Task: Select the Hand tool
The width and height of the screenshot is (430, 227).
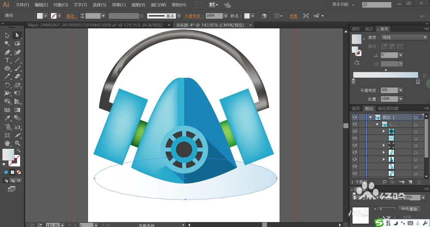Action: point(7,143)
